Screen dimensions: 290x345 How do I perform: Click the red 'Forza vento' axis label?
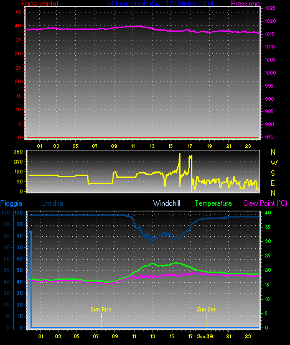[x=40, y=4]
